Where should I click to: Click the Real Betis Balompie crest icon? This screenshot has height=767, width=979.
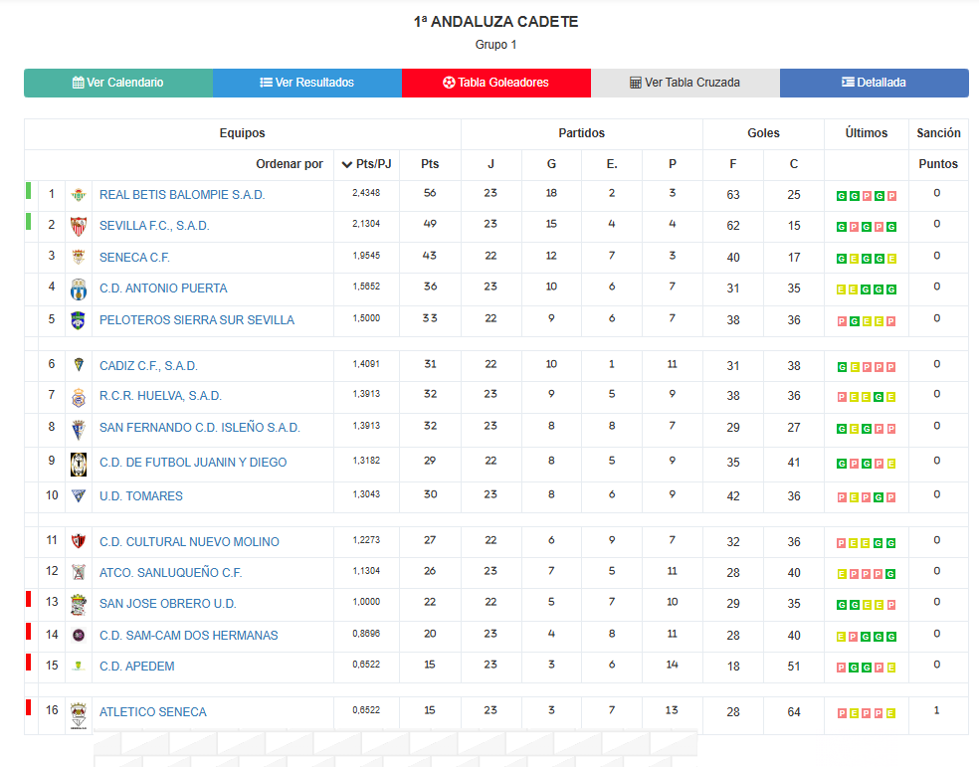pyautogui.click(x=79, y=195)
